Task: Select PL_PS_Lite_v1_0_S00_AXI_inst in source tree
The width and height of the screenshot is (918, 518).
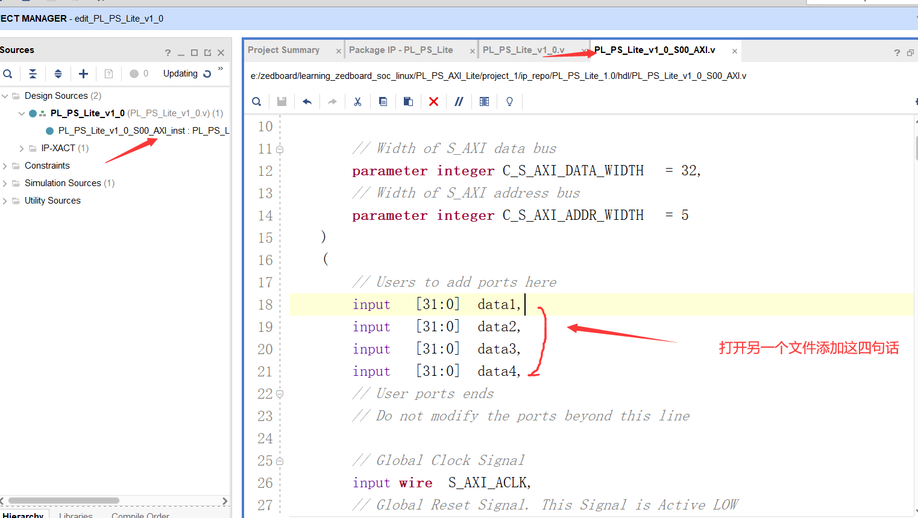Action: point(137,131)
